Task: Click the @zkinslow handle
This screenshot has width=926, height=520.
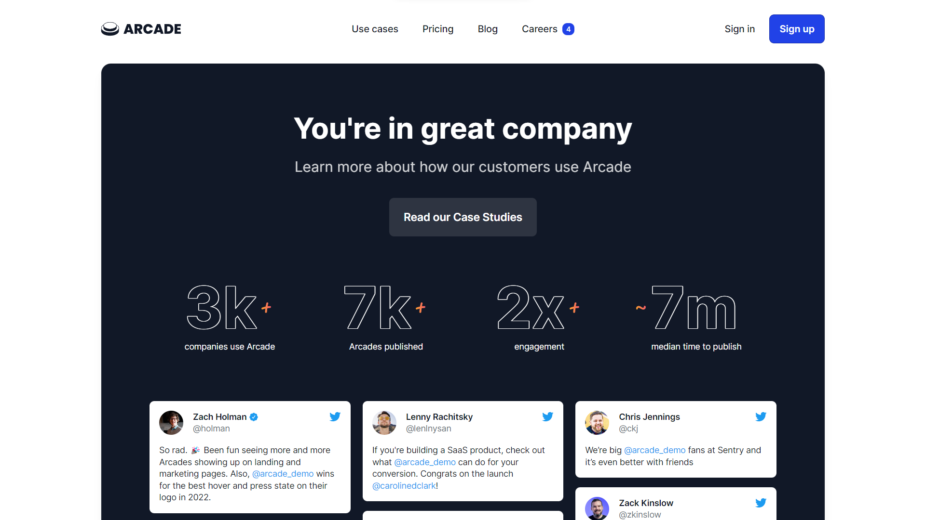Action: click(x=640, y=515)
